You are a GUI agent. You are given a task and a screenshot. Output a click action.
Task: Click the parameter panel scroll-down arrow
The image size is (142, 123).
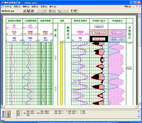(138, 116)
